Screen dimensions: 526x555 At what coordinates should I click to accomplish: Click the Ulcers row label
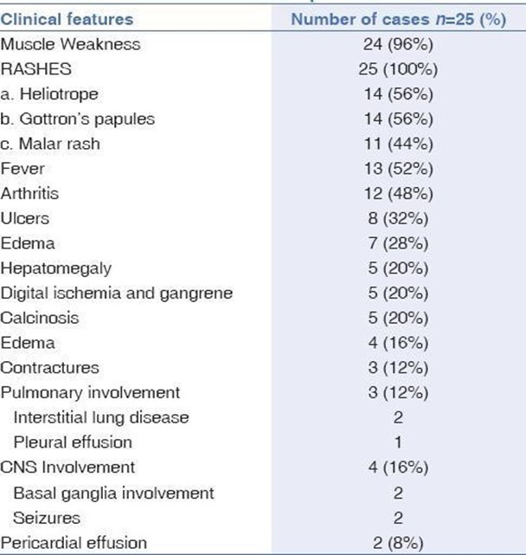click(25, 218)
